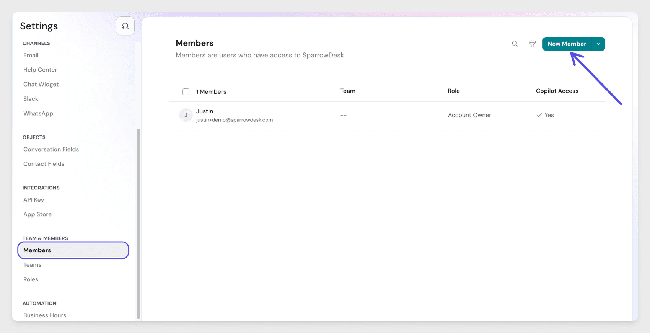This screenshot has height=333, width=650.
Task: Click the Team column header
Action: [348, 91]
